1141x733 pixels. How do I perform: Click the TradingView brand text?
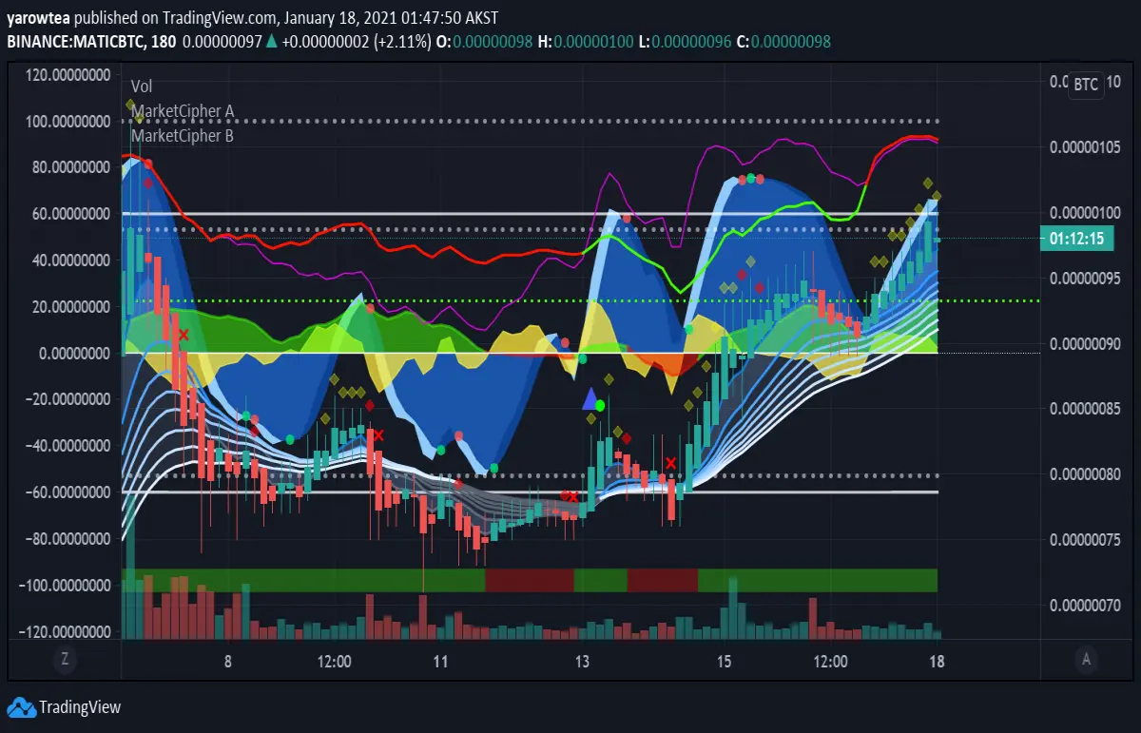pyautogui.click(x=80, y=707)
